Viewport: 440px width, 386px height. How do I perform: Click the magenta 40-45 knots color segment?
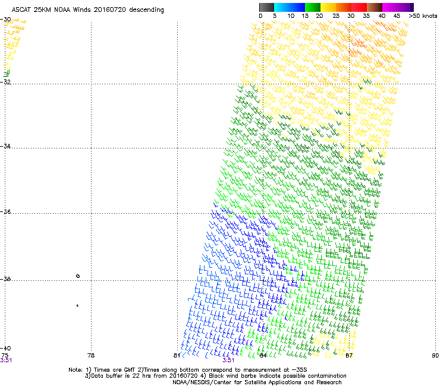coord(390,7)
